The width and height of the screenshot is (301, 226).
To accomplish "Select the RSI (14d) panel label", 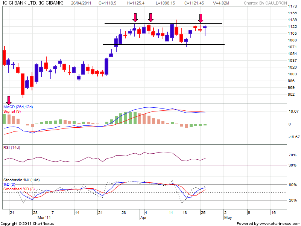I will pyautogui.click(x=12, y=147).
